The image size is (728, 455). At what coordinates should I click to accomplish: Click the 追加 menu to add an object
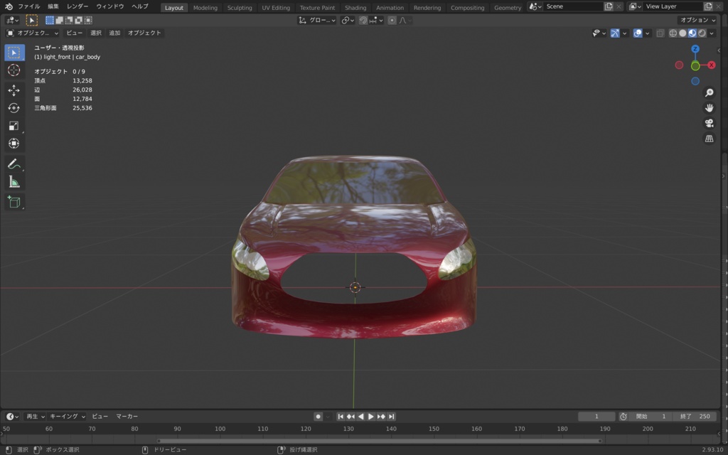[115, 32]
